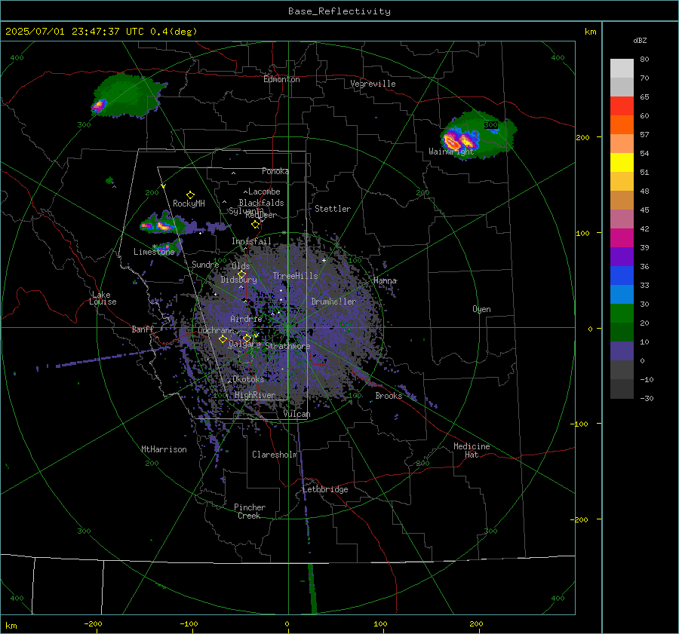679x634 pixels.
Task: Click the Oyen label
Action: [481, 309]
